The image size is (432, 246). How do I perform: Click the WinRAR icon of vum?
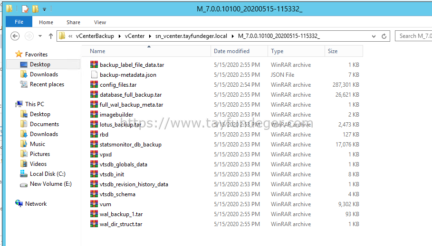[94, 204]
